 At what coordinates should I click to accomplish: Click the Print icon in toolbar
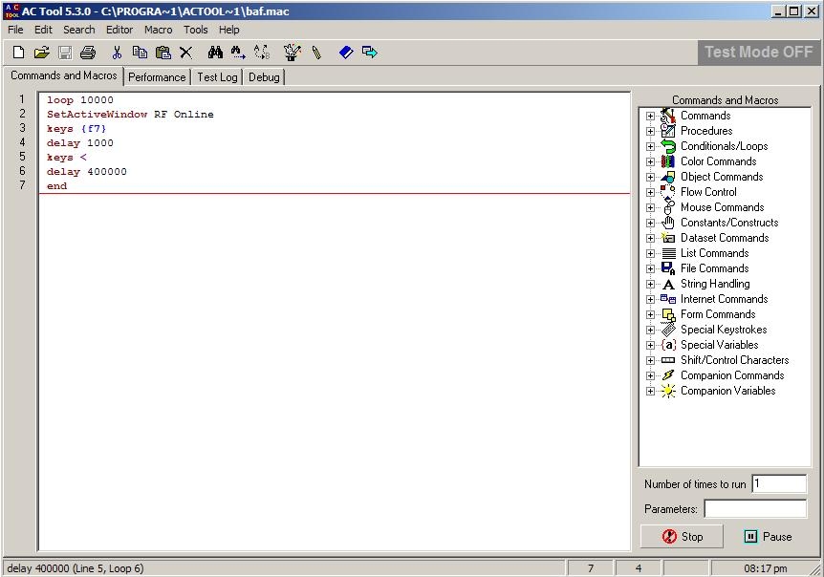click(88, 53)
